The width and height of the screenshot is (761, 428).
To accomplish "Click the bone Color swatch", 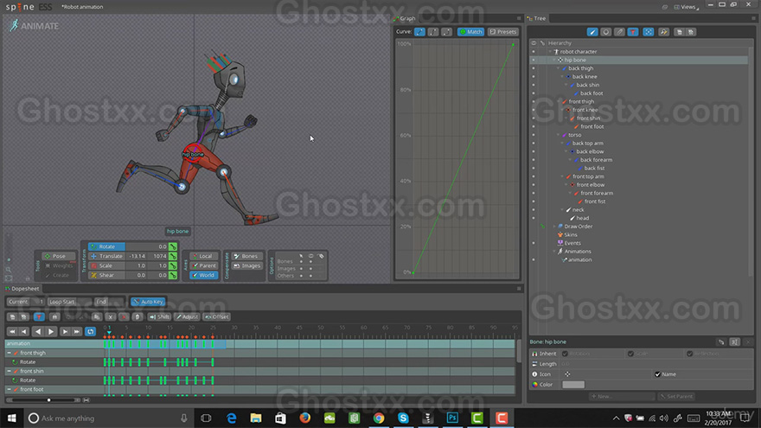I will pyautogui.click(x=573, y=384).
